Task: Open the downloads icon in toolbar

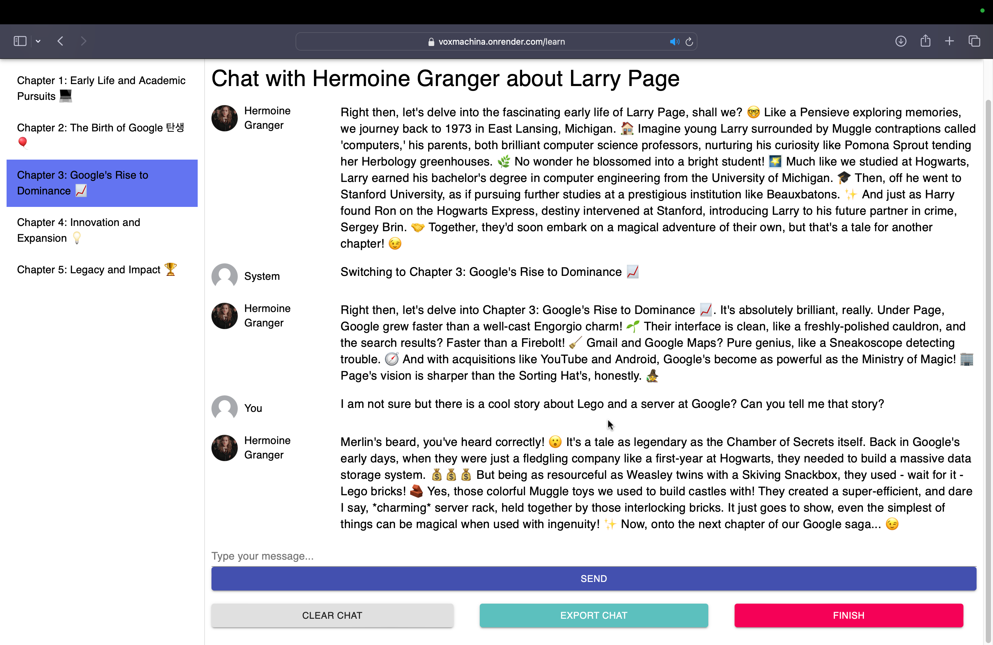Action: click(x=901, y=41)
